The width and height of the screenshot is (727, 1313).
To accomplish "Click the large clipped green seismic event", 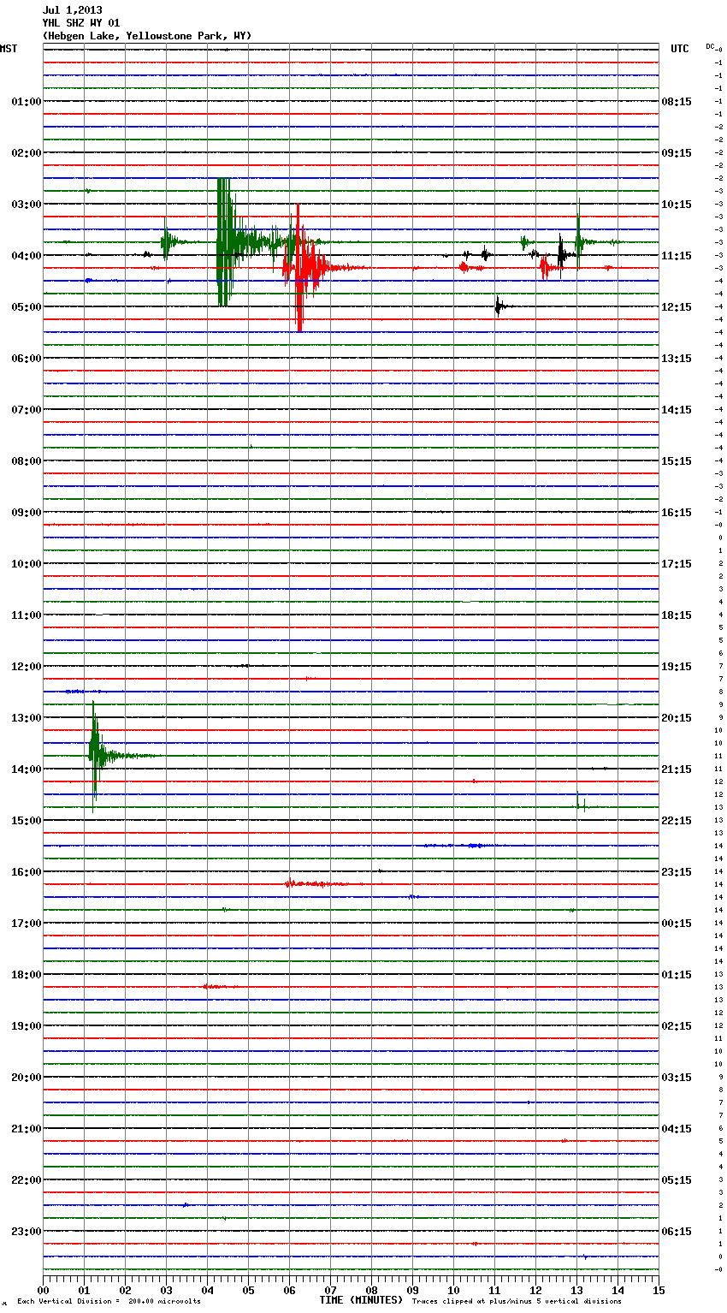I will coord(224,241).
